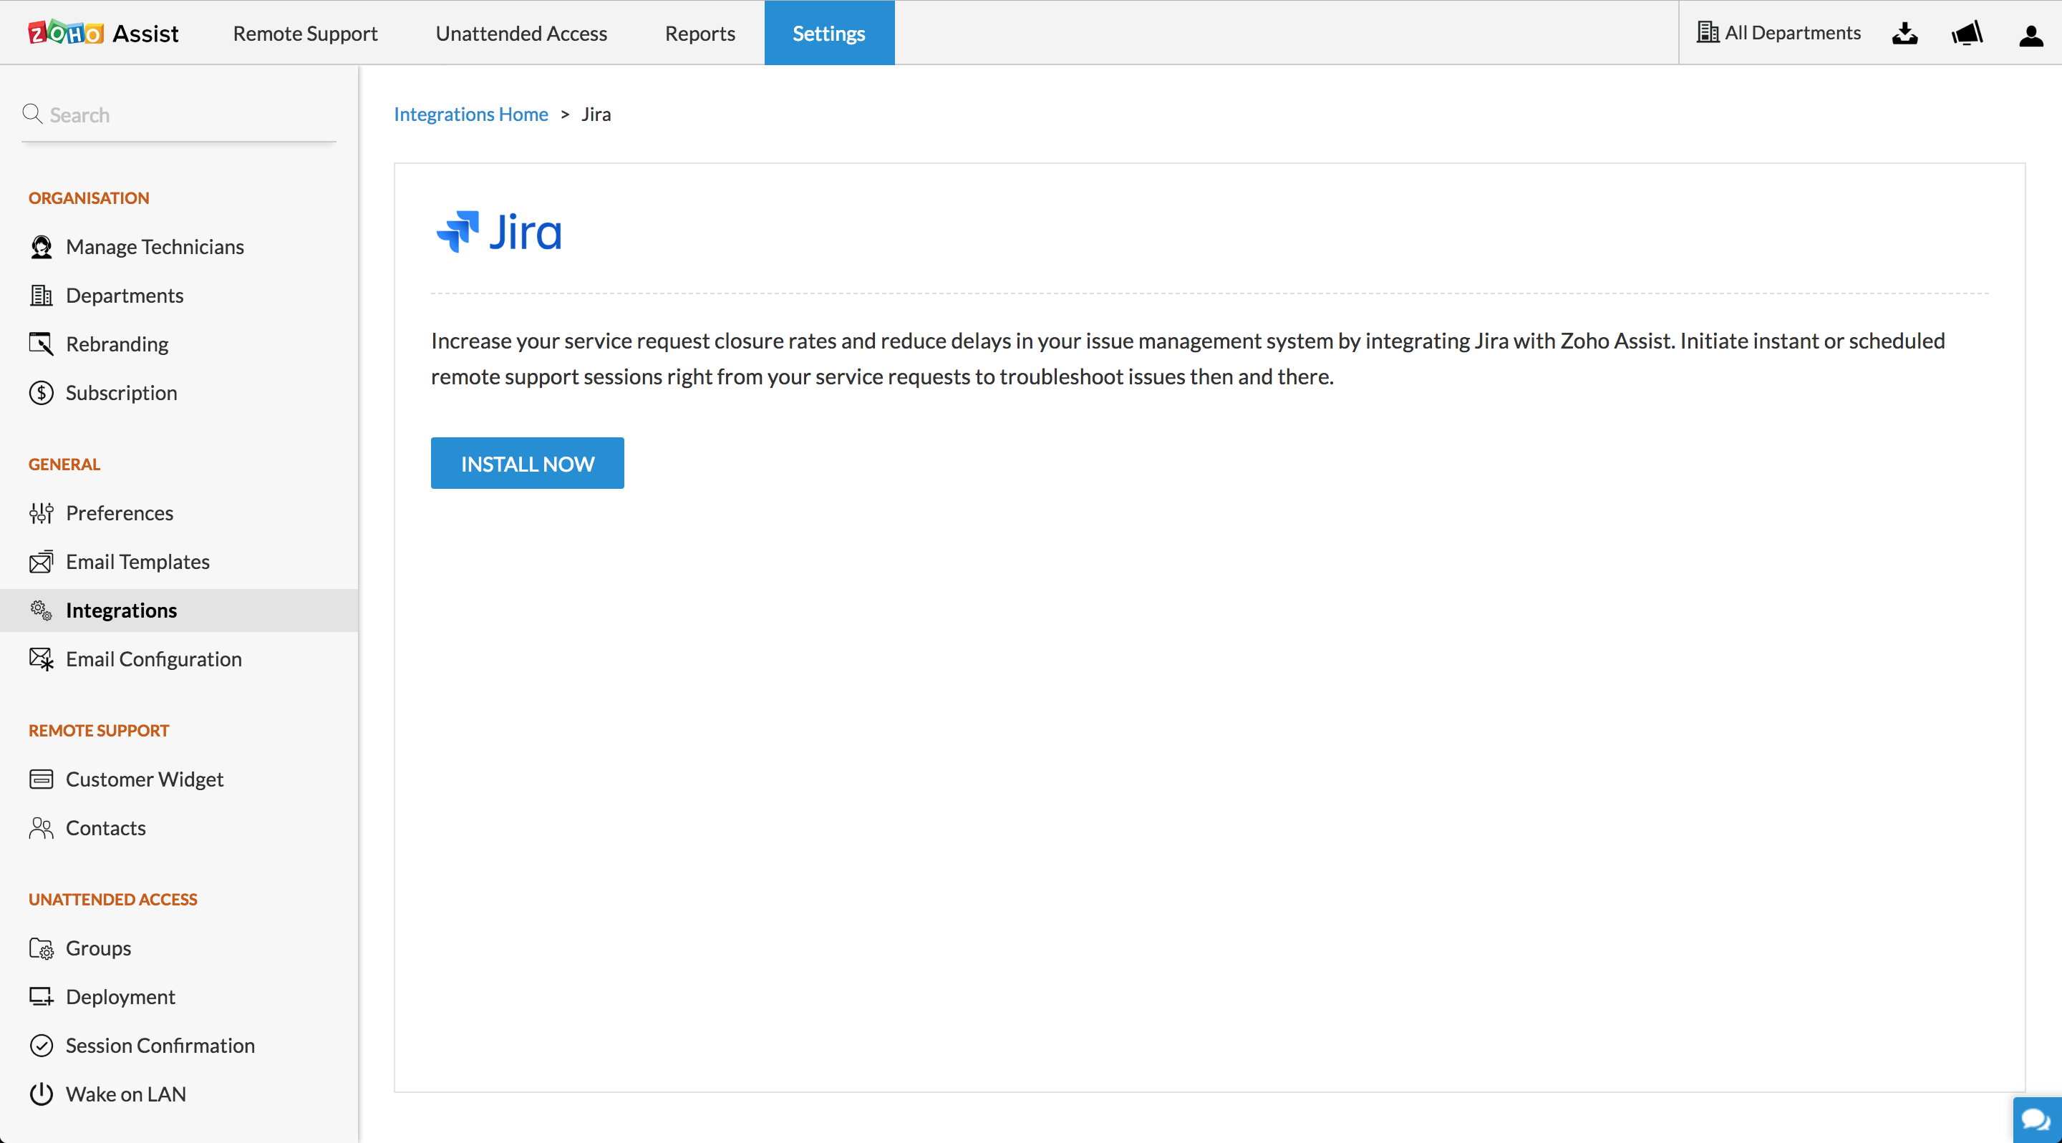Click the Customer Widget sidebar icon

[41, 779]
